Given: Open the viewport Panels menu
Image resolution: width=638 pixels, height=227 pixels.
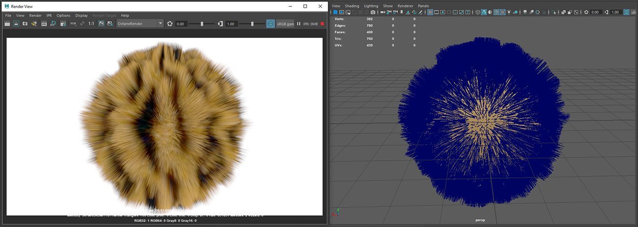Looking at the screenshot, I should point(423,6).
